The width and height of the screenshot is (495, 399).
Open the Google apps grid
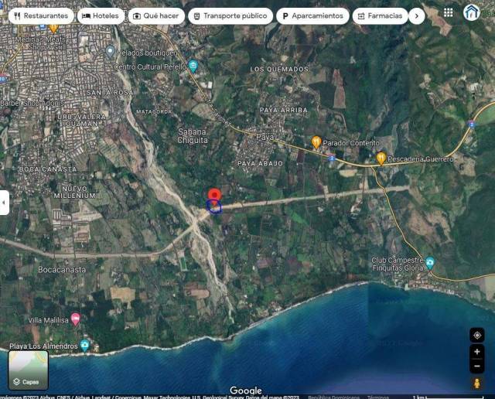click(449, 13)
